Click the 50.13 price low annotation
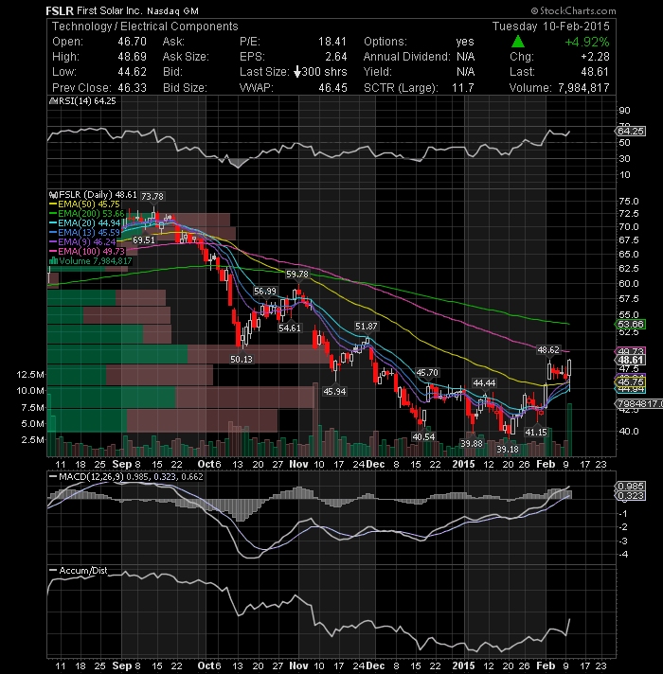Image resolution: width=663 pixels, height=674 pixels. click(242, 359)
